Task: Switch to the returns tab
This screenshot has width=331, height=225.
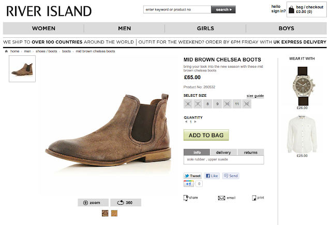Action: point(250,152)
